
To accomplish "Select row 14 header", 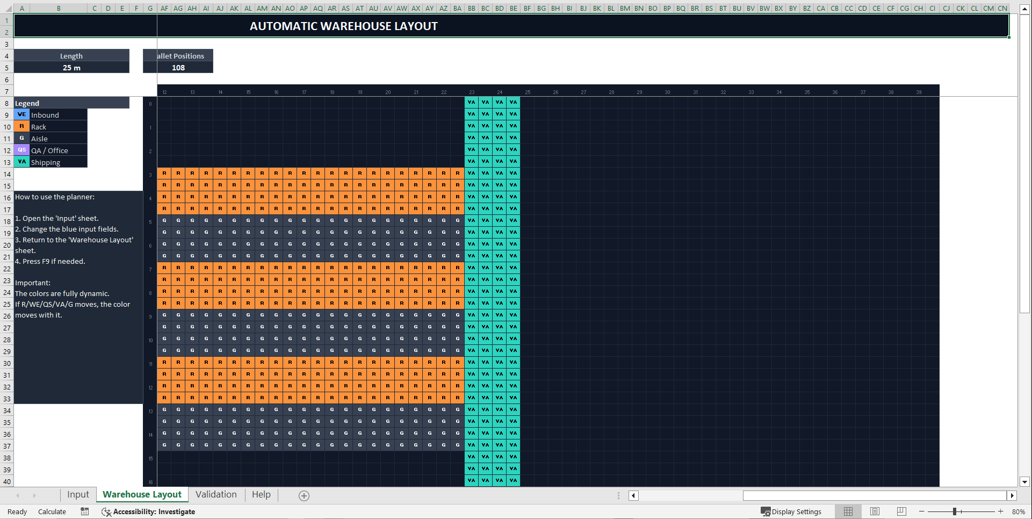I will click(x=6, y=174).
